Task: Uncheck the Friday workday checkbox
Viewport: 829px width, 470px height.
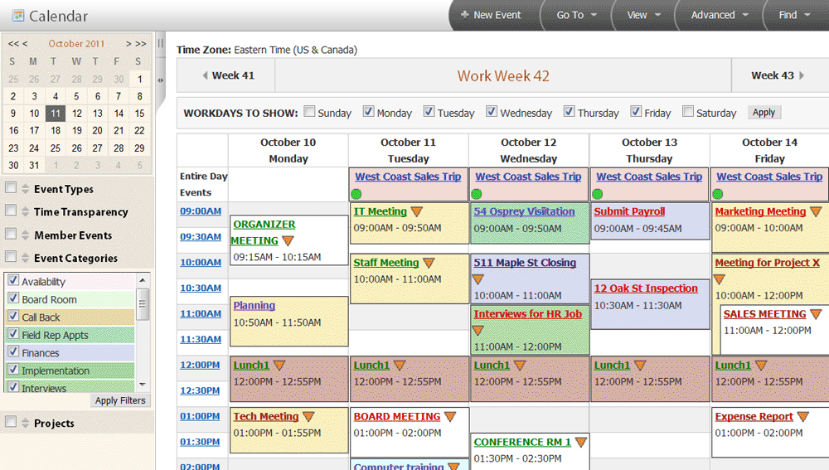Action: tap(636, 112)
